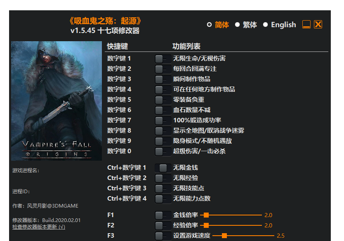Screen dimensions: 344x241
Task: Click the 《吸血鬼之殇：起源》 title
Action: (105, 21)
